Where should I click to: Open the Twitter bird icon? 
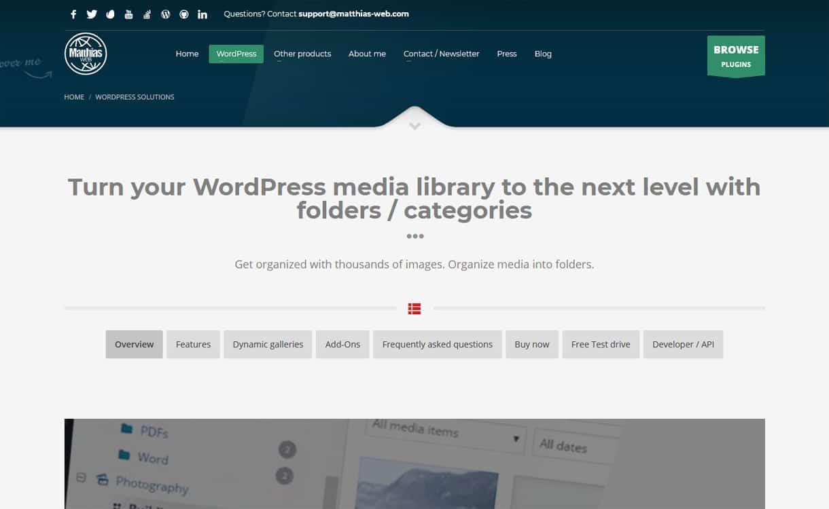(x=92, y=14)
